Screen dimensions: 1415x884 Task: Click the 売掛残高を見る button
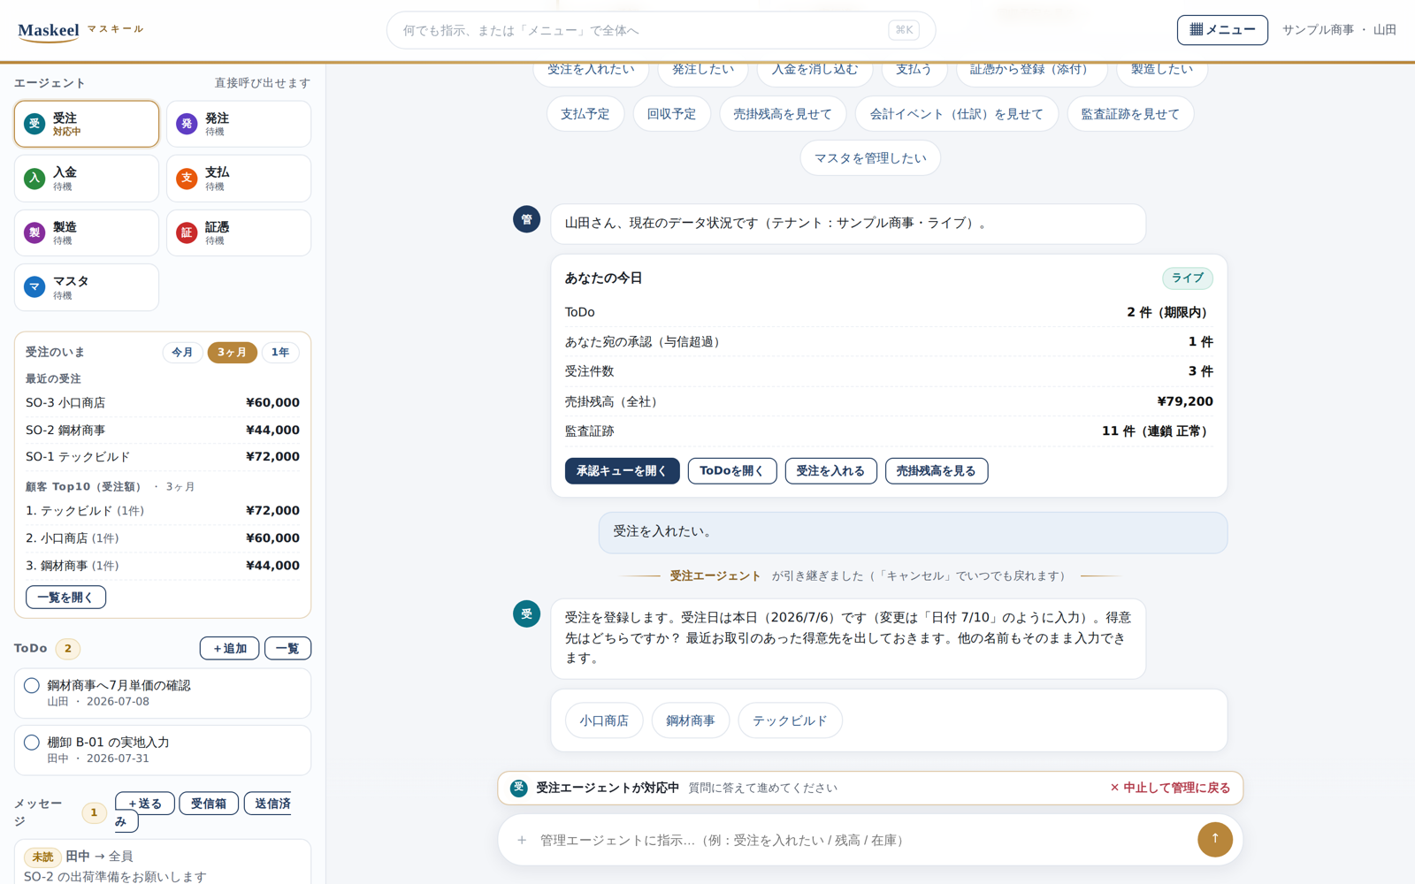click(x=937, y=471)
